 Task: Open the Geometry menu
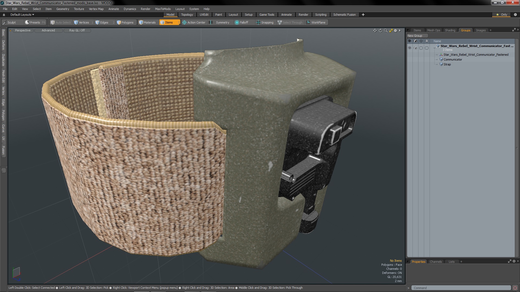coord(63,9)
